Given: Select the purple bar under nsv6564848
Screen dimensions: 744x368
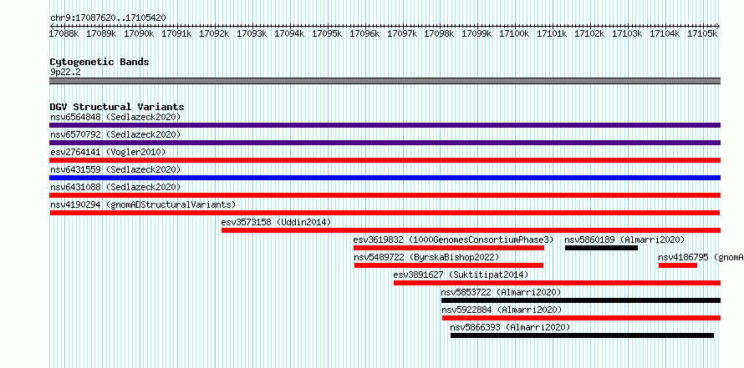Looking at the screenshot, I should (385, 125).
